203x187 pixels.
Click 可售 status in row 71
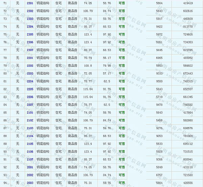point(122,3)
